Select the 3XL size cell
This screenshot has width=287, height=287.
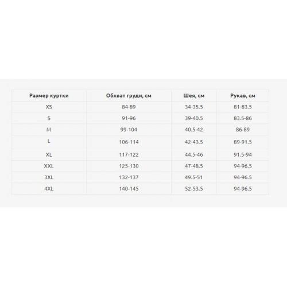49,177
